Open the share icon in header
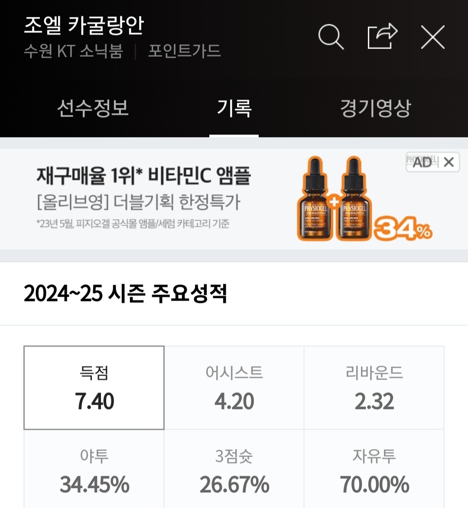This screenshot has height=508, width=468. (x=382, y=36)
